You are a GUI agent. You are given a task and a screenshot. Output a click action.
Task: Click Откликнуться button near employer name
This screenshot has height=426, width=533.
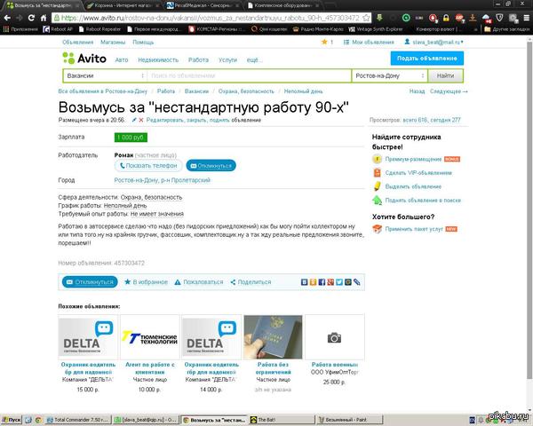211,165
